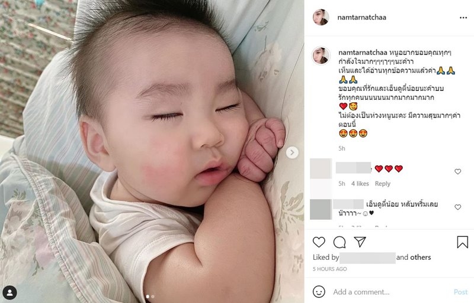View the 4 likes on the comment
This screenshot has width=474, height=303.
tap(360, 184)
